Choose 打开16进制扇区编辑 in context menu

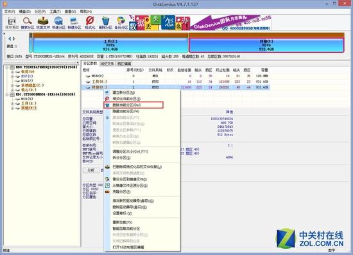(x=128, y=247)
